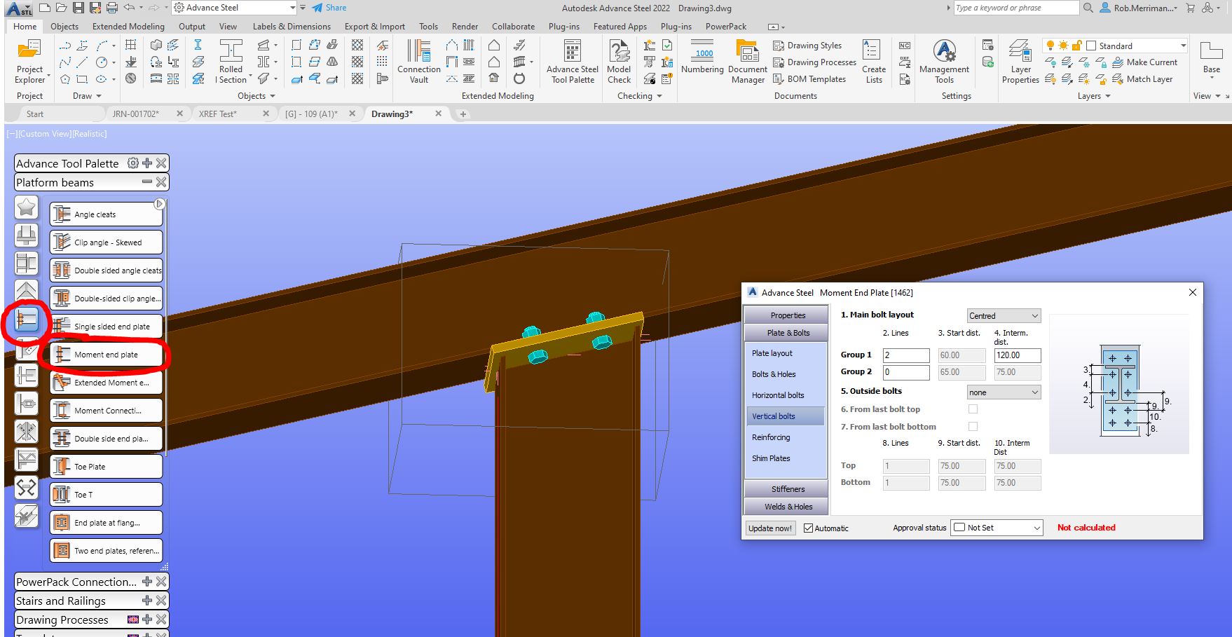The width and height of the screenshot is (1232, 637).
Task: Open Management Tools
Action: click(944, 62)
